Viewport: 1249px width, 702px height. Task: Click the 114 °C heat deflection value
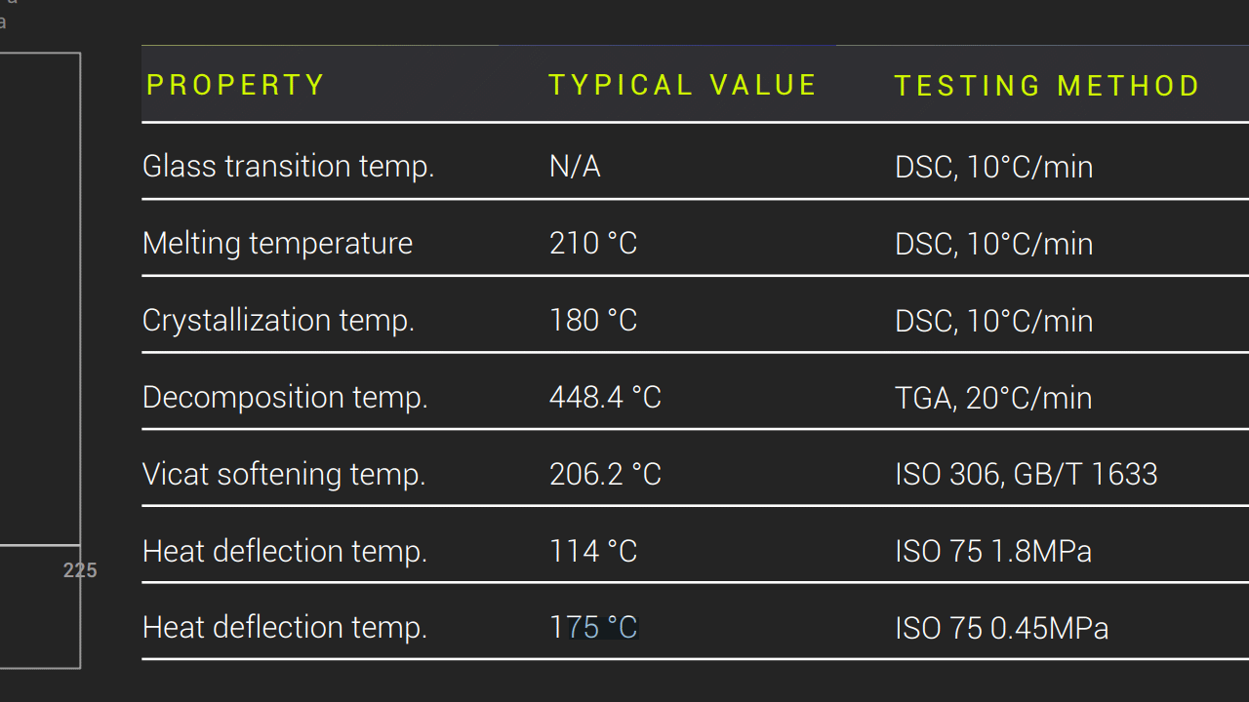593,551
